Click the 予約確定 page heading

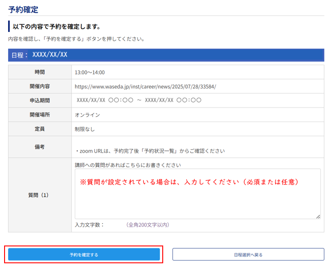pyautogui.click(x=23, y=9)
